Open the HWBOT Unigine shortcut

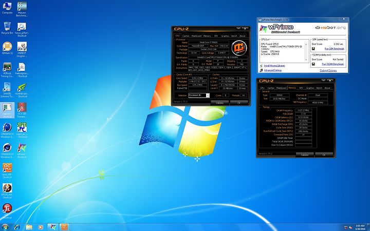(x=22, y=49)
